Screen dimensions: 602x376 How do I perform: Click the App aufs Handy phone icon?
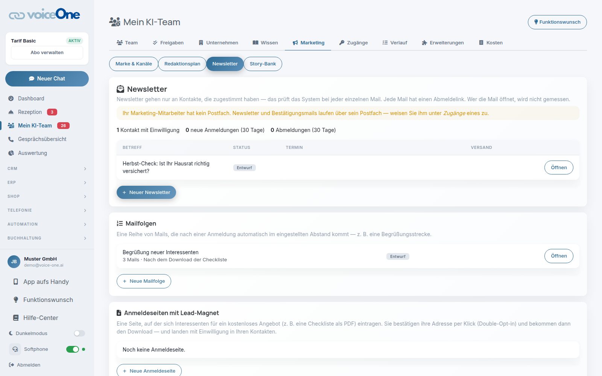tap(16, 282)
